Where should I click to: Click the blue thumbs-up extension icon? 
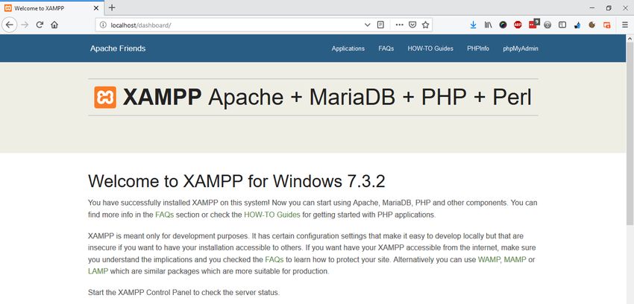(x=577, y=25)
